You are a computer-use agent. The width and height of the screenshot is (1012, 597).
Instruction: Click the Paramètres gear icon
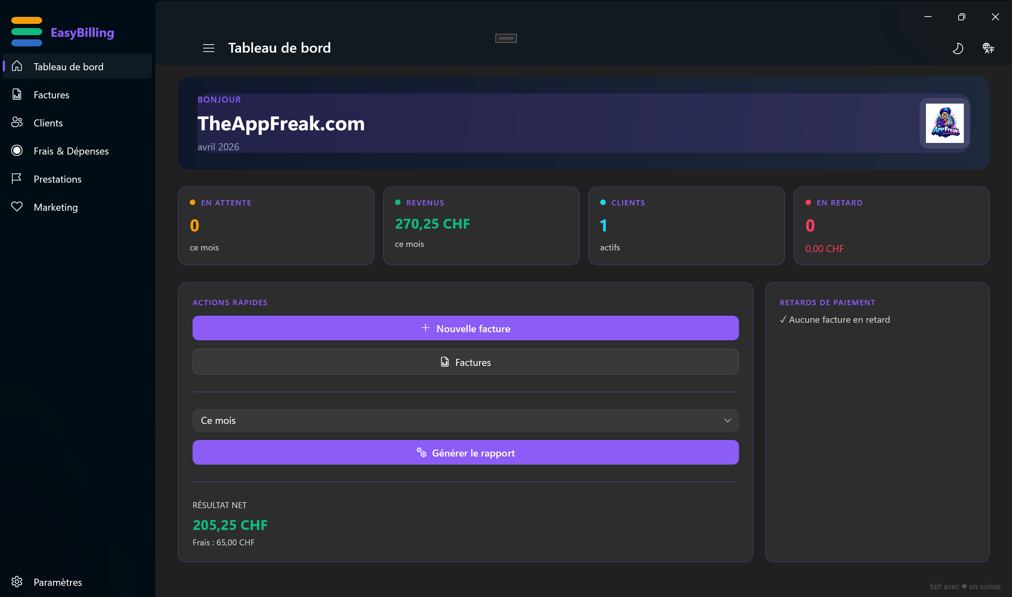17,582
